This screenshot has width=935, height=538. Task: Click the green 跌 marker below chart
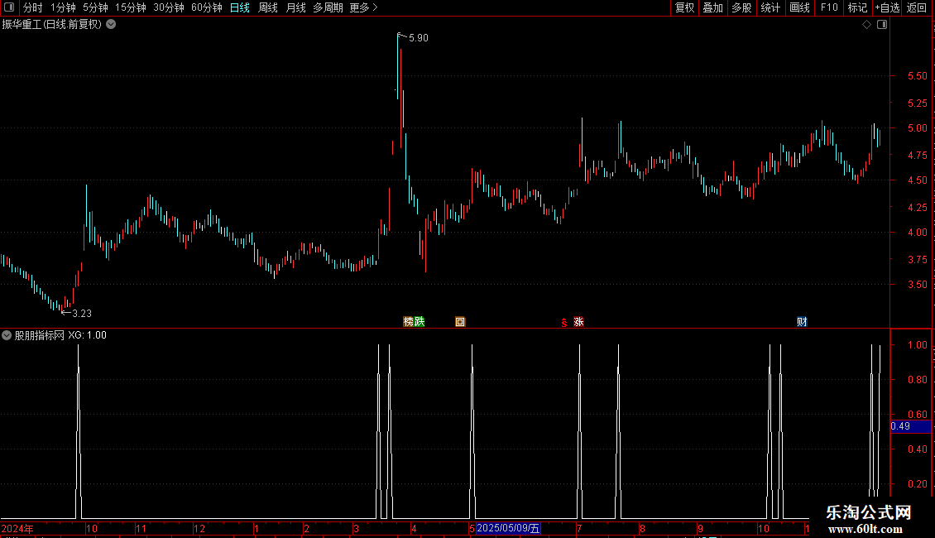point(420,322)
